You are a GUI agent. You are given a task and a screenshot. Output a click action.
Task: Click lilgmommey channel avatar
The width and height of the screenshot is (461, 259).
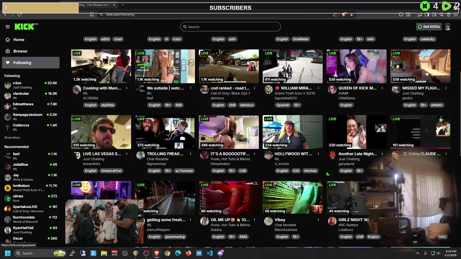[140, 155]
